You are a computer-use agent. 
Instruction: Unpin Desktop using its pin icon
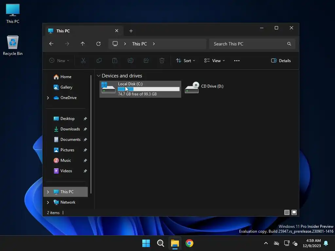pos(85,119)
